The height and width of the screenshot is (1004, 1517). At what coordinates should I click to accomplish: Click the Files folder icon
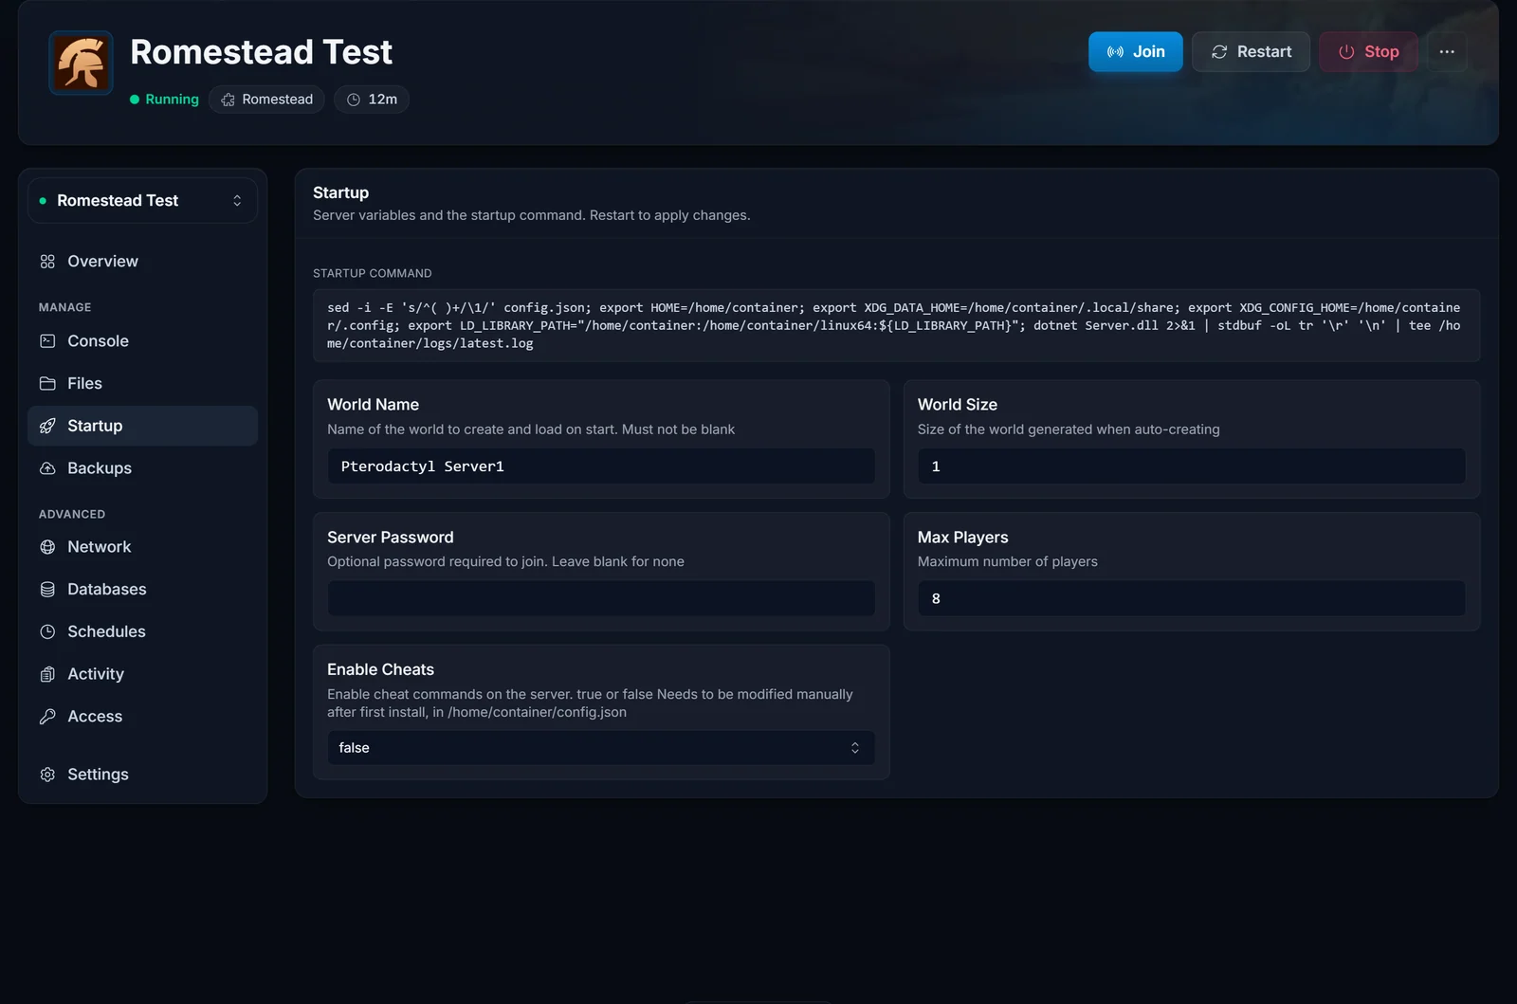[x=47, y=384]
